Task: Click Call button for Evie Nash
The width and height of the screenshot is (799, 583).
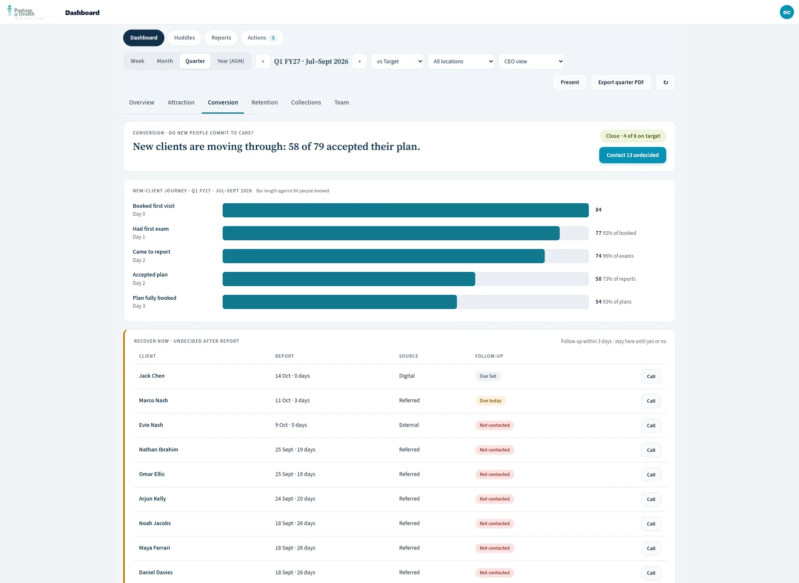Action: [651, 426]
